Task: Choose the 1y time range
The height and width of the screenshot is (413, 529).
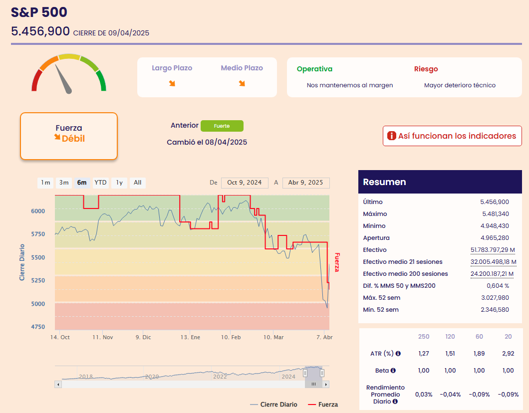Action: tap(119, 183)
